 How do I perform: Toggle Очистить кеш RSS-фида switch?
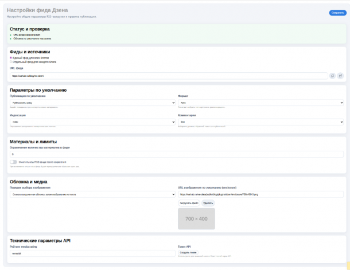(13, 162)
